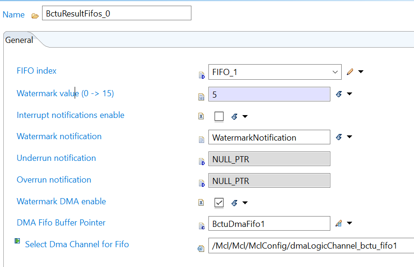414x267 pixels.
Task: Click the folder icon next to Name
Action: 35,15
